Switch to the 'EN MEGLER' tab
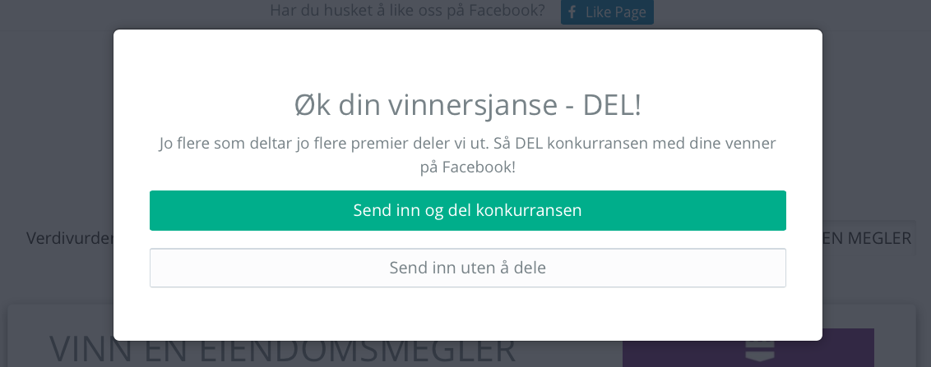This screenshot has height=367, width=931. point(866,238)
